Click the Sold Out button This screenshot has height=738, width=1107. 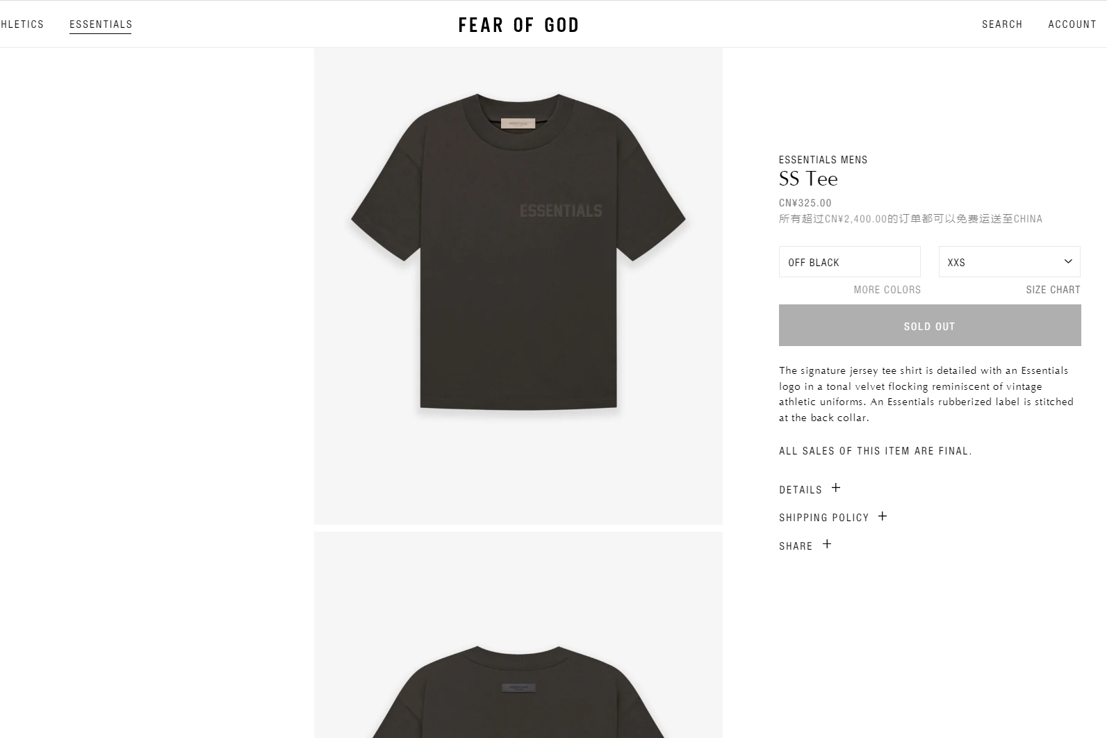(x=930, y=325)
